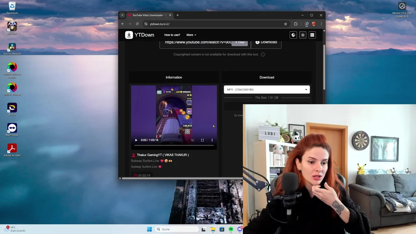Open Spotify from the taskbar
Image resolution: width=416 pixels, height=234 pixels.
(x=231, y=229)
